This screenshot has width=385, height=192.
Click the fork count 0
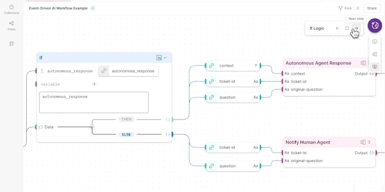pos(358,9)
